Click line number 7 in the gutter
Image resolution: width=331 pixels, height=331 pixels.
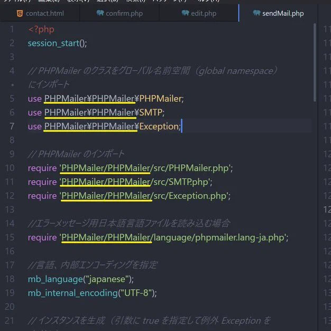pyautogui.click(x=12, y=126)
